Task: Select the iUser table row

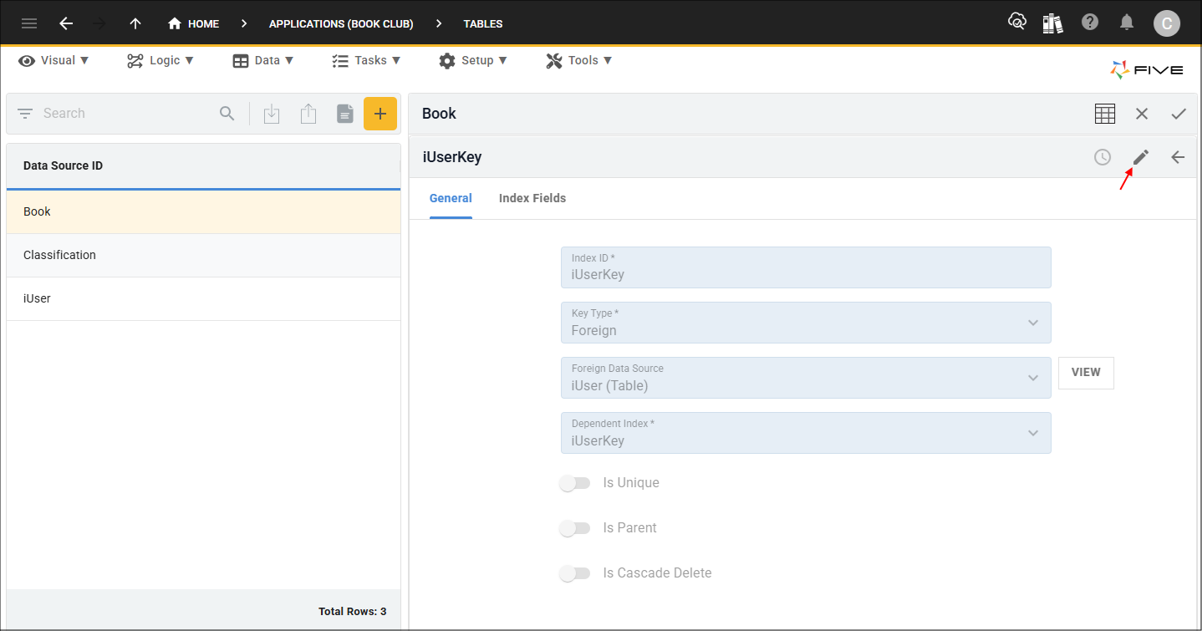Action: pos(203,298)
